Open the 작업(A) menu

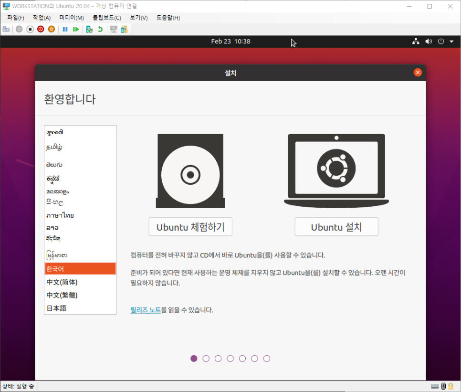(42, 18)
